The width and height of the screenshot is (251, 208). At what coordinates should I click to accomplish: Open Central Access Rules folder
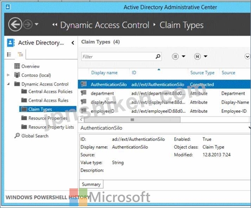pos(48,100)
